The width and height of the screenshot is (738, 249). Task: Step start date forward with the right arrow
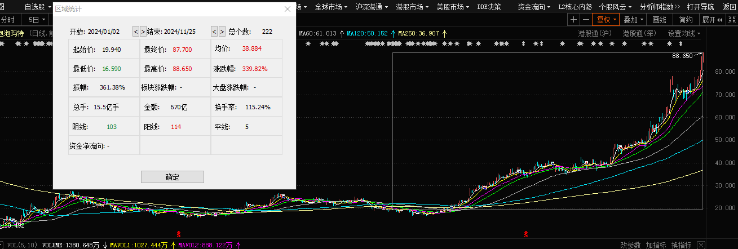[x=143, y=32]
